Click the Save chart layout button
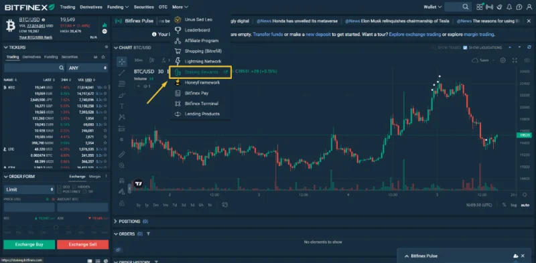Screen dimensions: 536x263 [480, 60]
